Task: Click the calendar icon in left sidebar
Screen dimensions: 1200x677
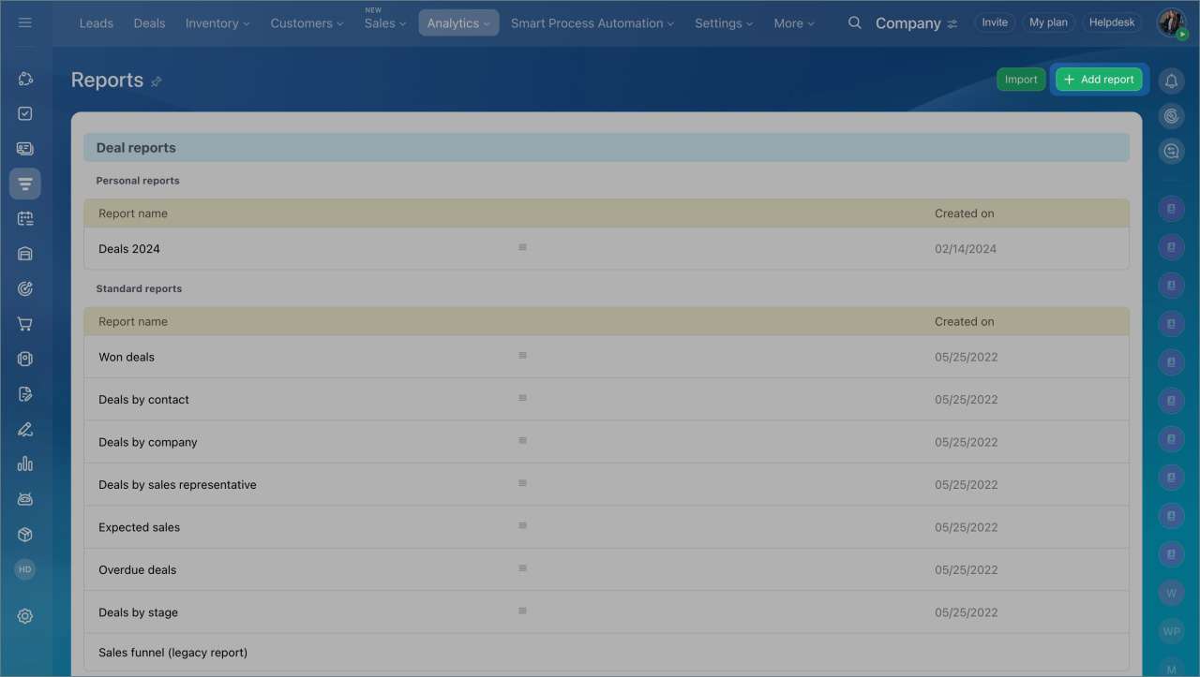Action: click(x=25, y=218)
